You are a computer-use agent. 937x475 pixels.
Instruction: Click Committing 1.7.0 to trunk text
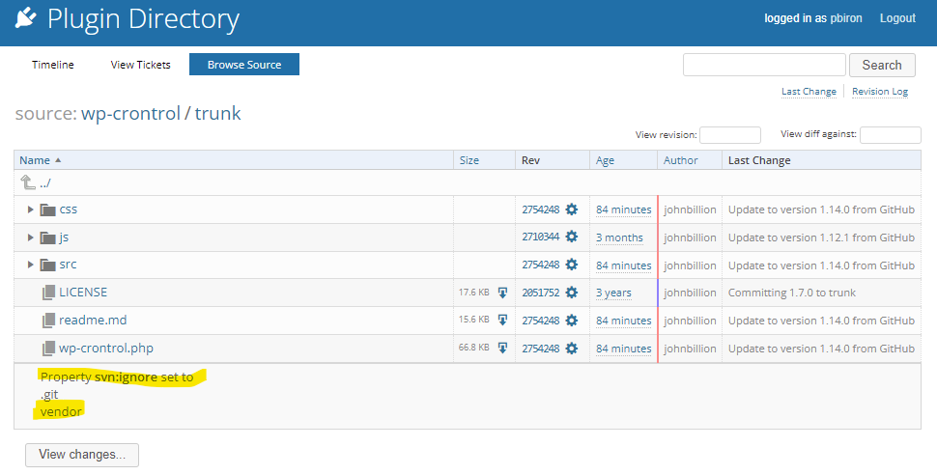(x=792, y=293)
